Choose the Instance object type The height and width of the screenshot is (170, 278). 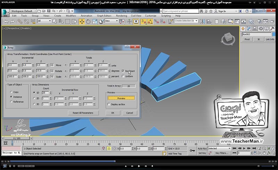click(x=11, y=97)
